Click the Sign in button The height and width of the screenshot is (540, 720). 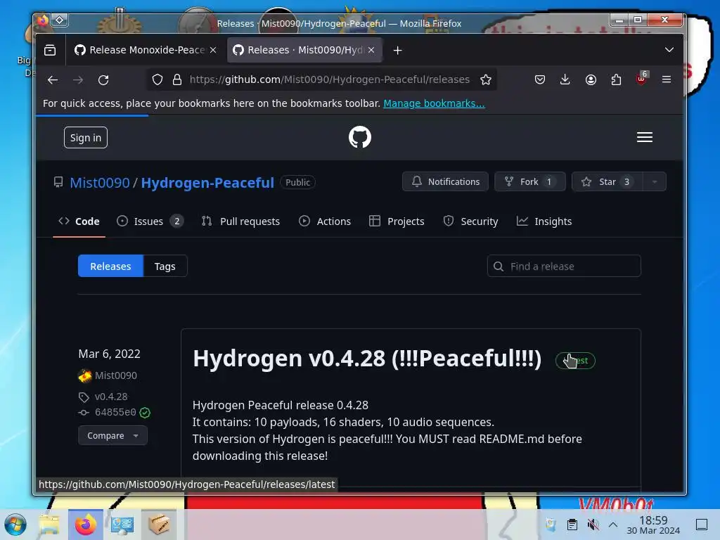click(x=85, y=138)
